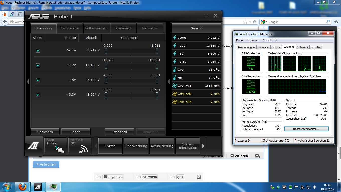Image resolution: width=341 pixels, height=192 pixels.
Task: Click the volume speaker tray icon
Action: pos(315,187)
